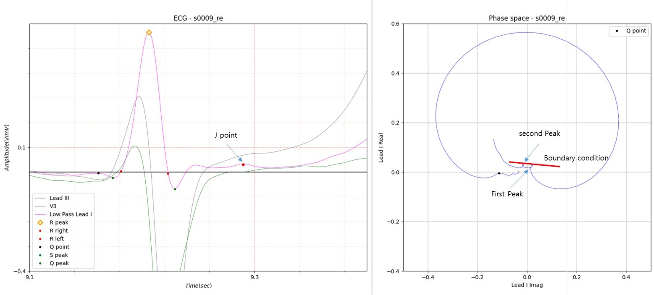
Task: Click the red R right dot on the ECG plot
Action: (168, 174)
